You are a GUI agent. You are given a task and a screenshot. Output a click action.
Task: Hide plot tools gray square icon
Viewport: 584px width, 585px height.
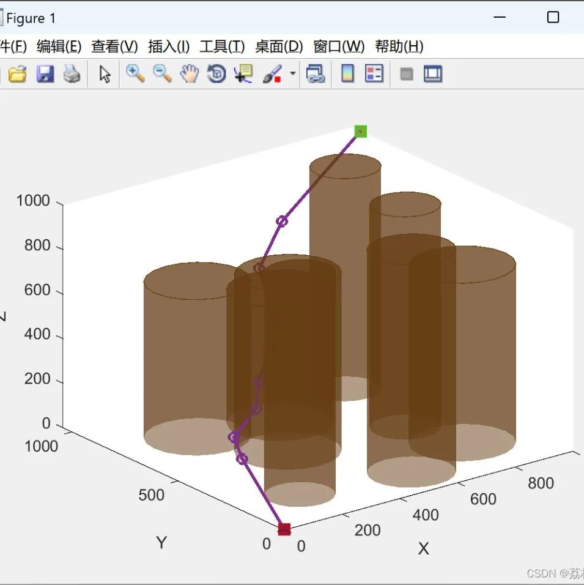tap(407, 74)
